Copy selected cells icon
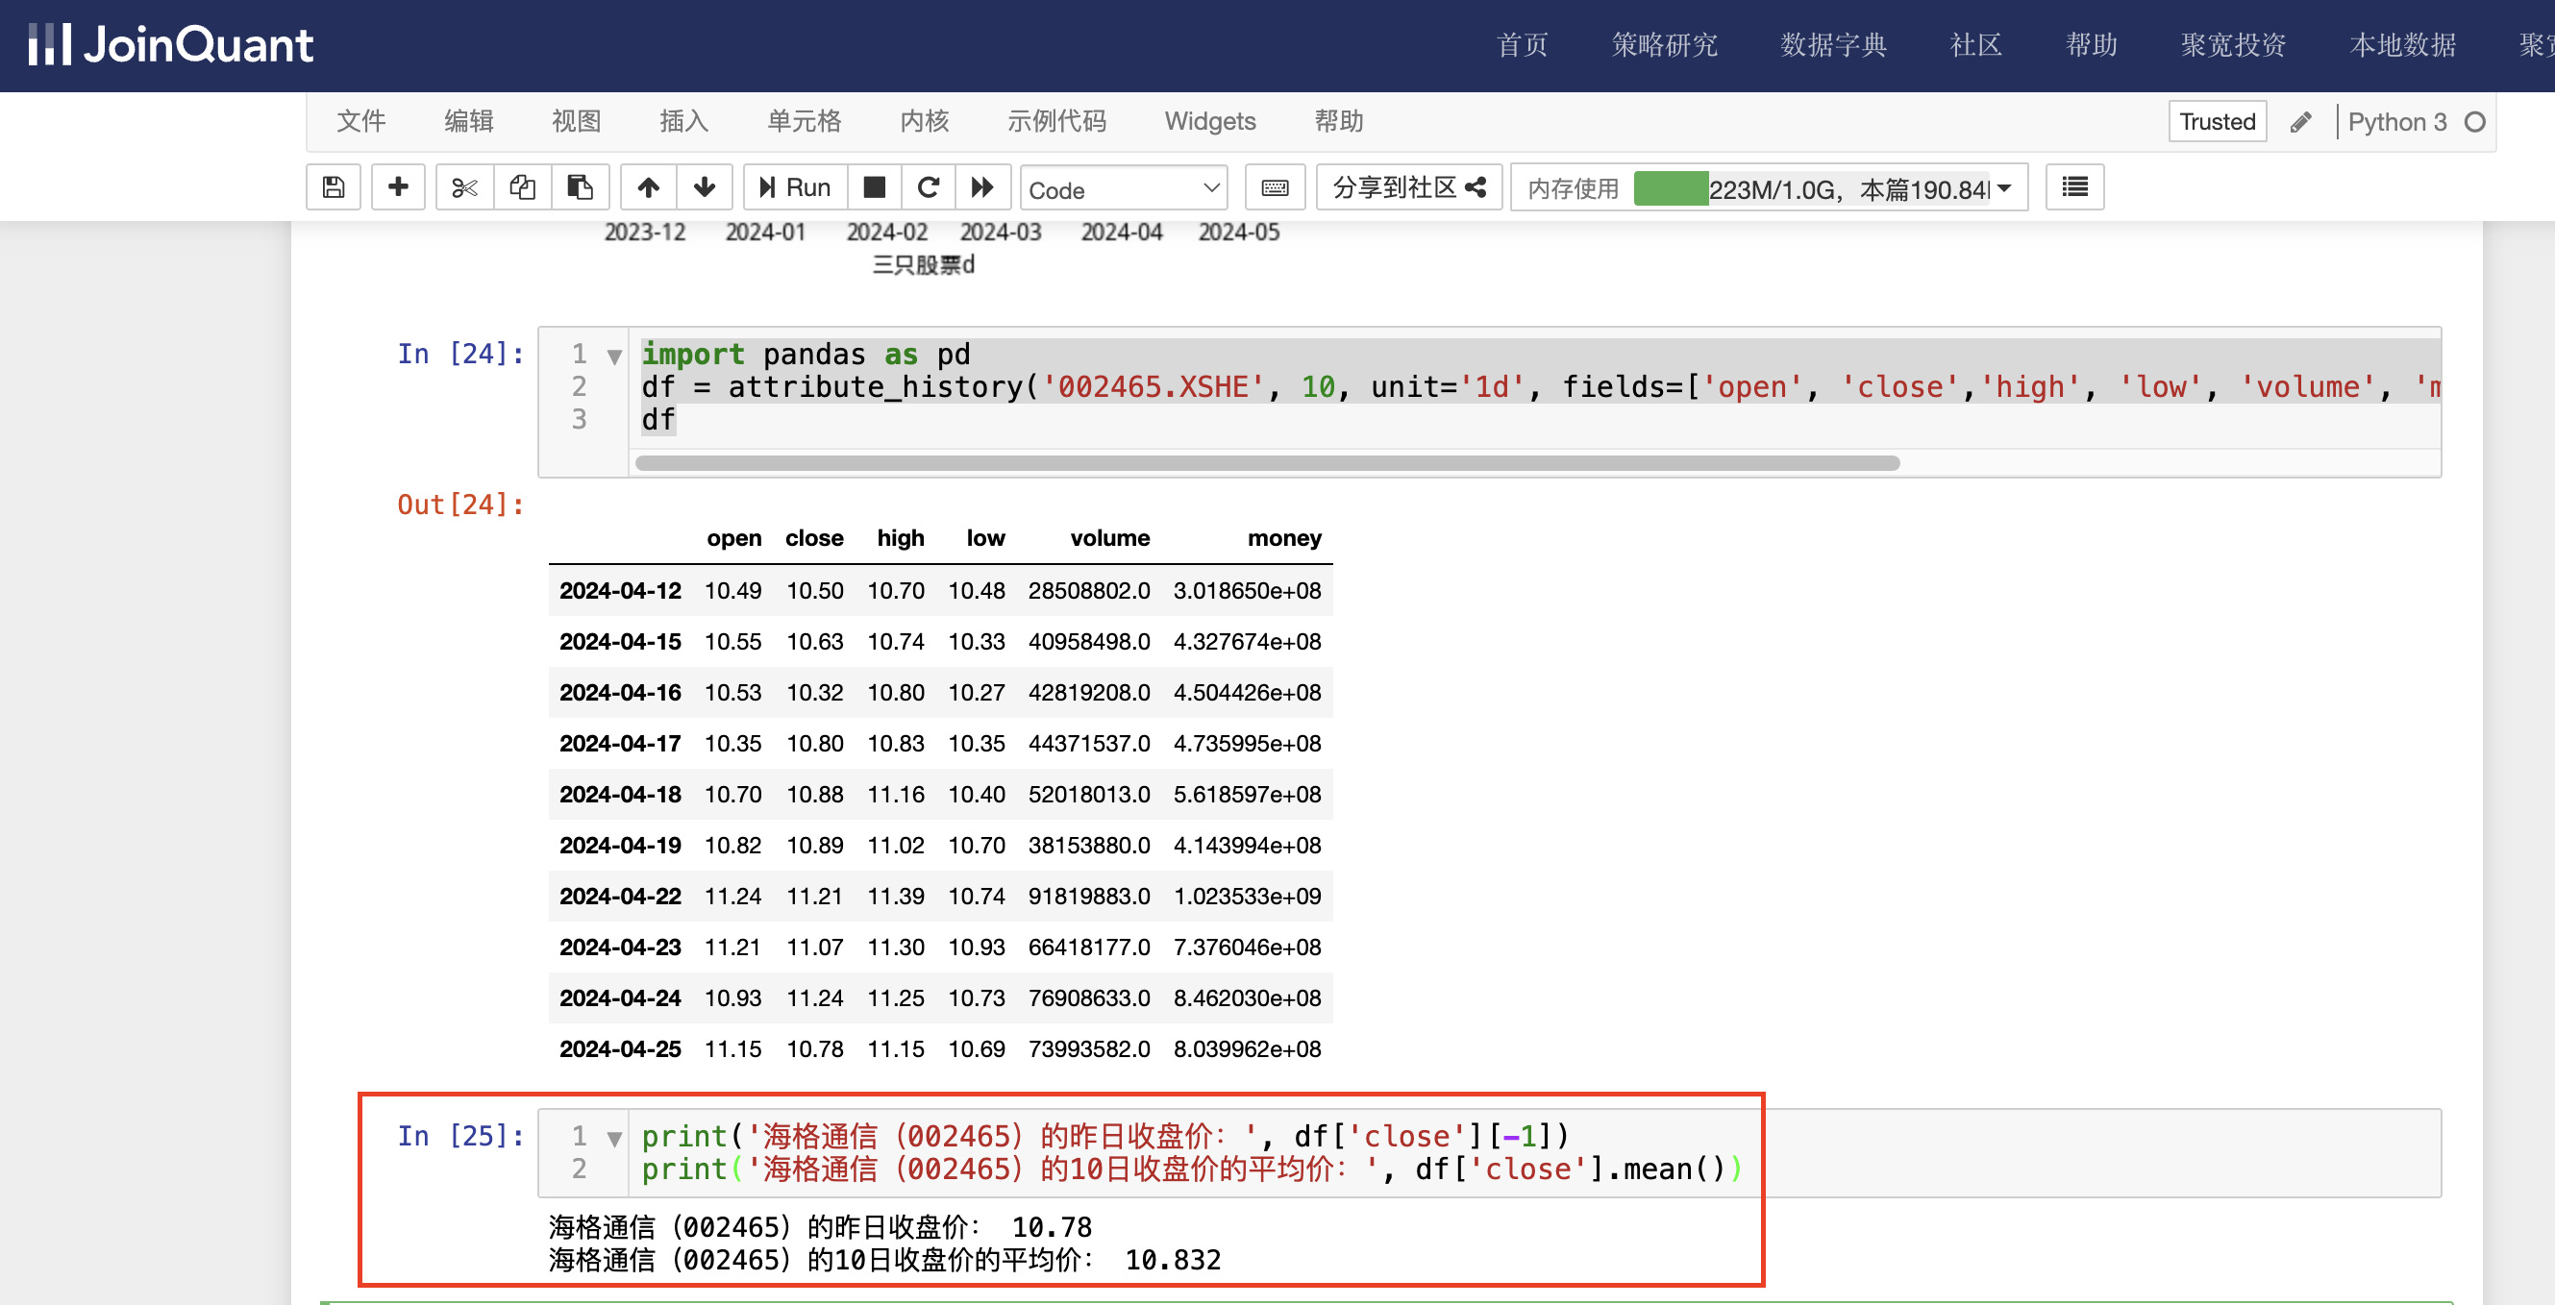The image size is (2555, 1305). pos(522,187)
